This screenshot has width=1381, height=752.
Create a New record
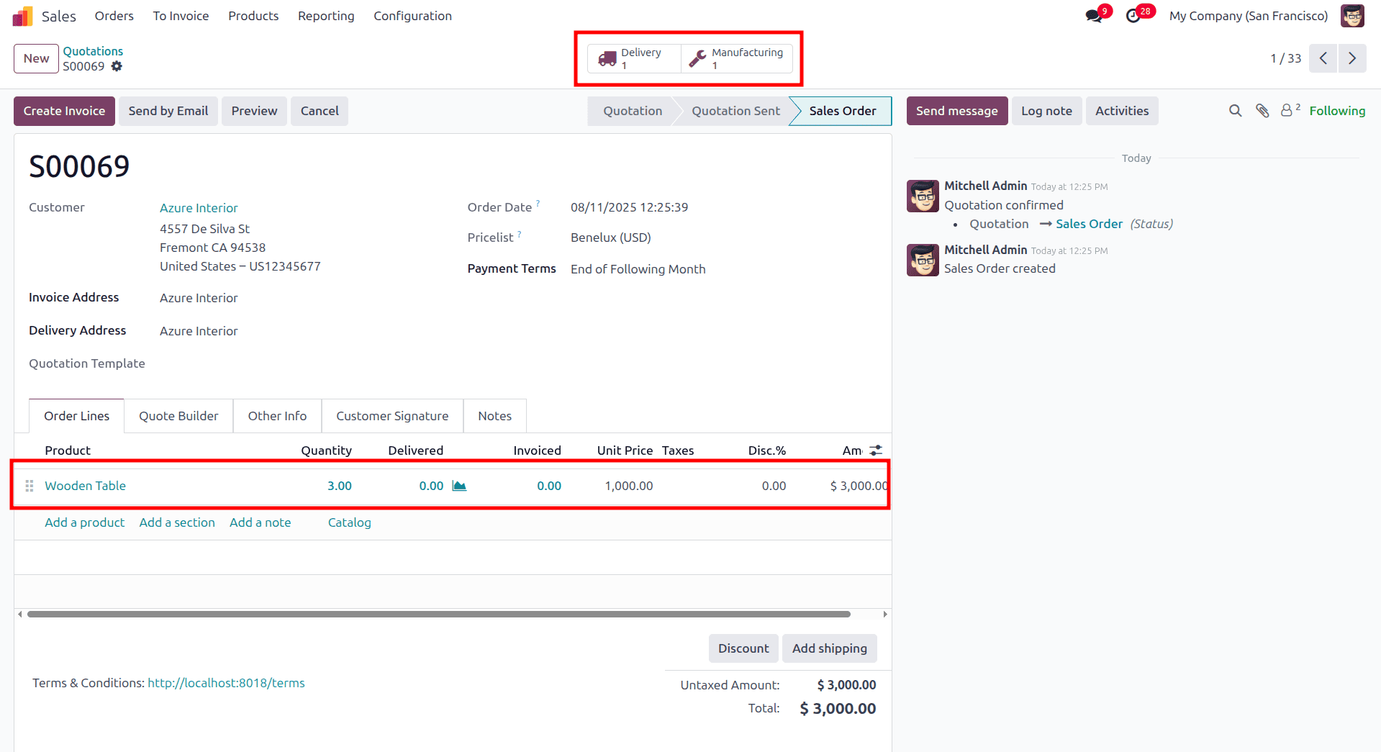[x=36, y=58]
